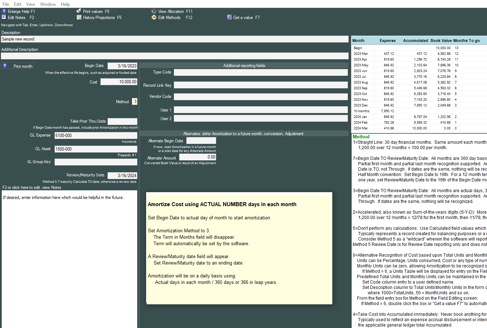Click the green Method heading
The width and height of the screenshot is (487, 328).
tap(361, 137)
